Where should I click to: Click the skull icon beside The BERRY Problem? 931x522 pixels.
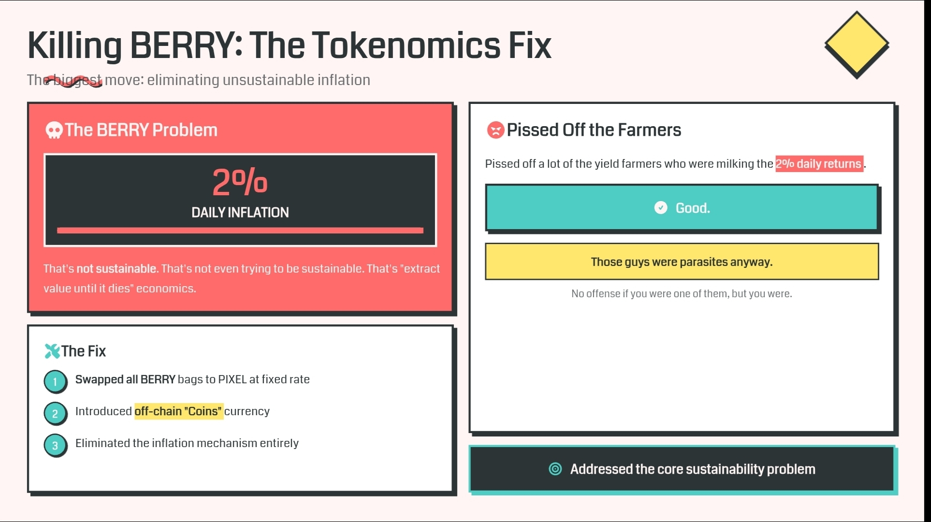click(x=54, y=130)
